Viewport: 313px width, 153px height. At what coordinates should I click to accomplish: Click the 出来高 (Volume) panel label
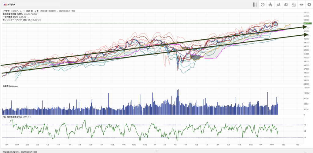tap(10, 86)
